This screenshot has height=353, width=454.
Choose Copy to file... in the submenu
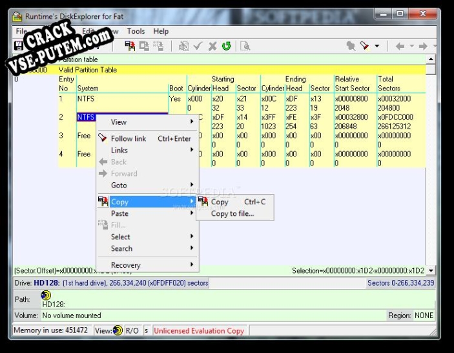point(235,213)
